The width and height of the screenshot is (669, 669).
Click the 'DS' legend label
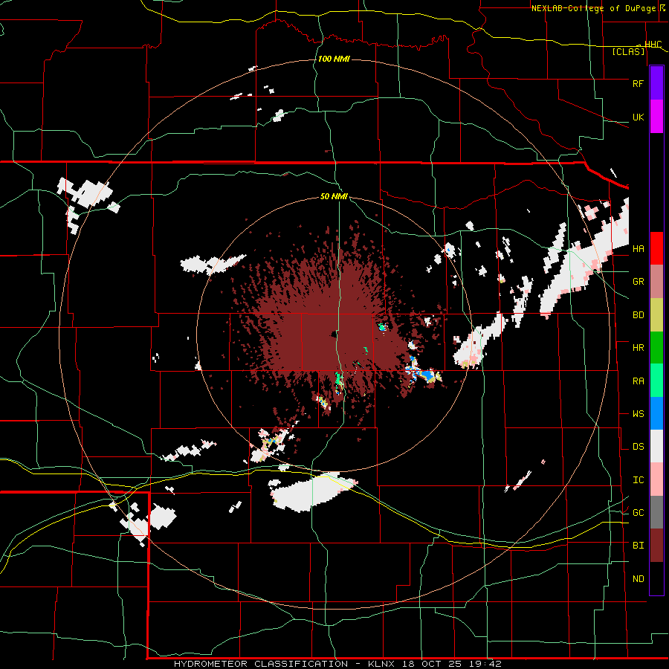pos(638,447)
